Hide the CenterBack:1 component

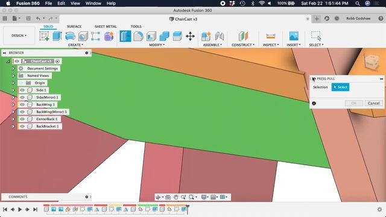click(x=22, y=119)
